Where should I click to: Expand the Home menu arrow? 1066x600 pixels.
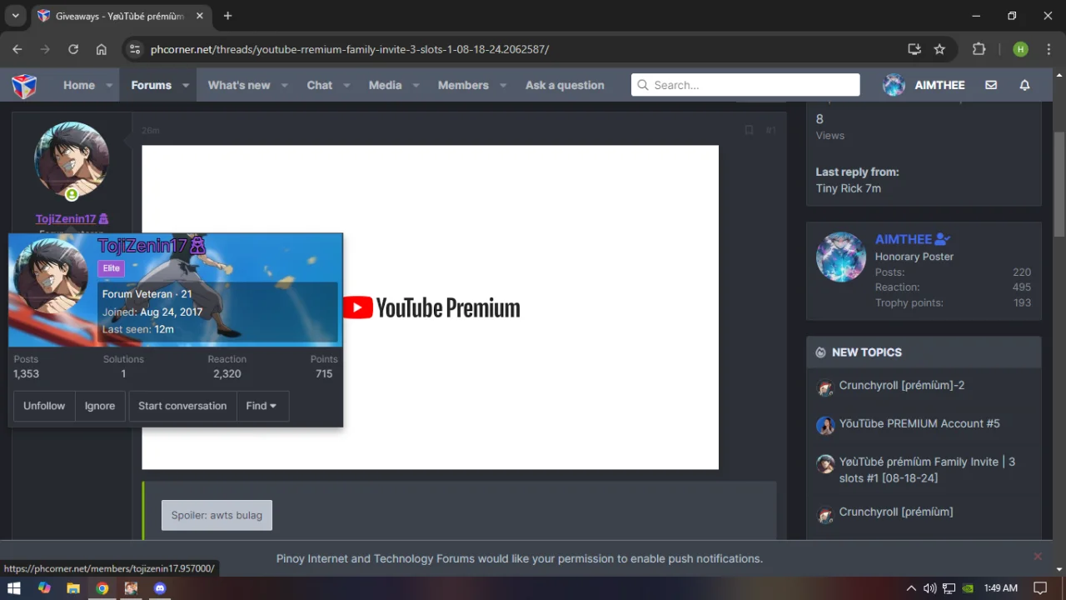click(109, 85)
